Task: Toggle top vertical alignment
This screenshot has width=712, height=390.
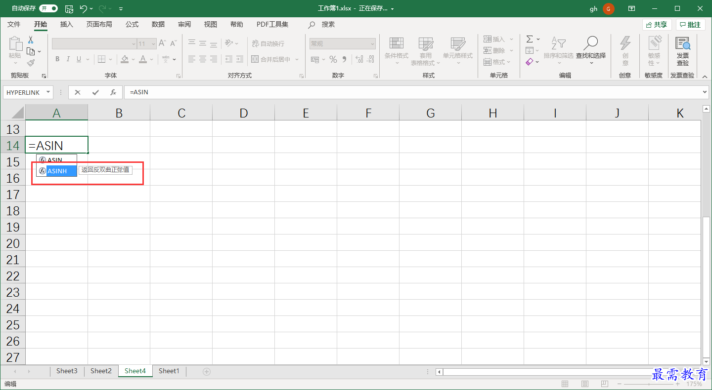Action: (x=192, y=43)
